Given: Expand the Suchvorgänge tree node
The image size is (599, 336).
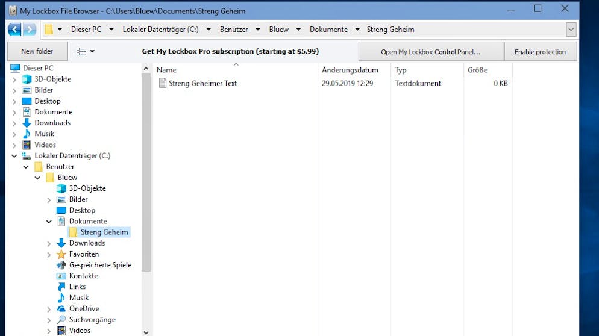Looking at the screenshot, I should (49, 320).
